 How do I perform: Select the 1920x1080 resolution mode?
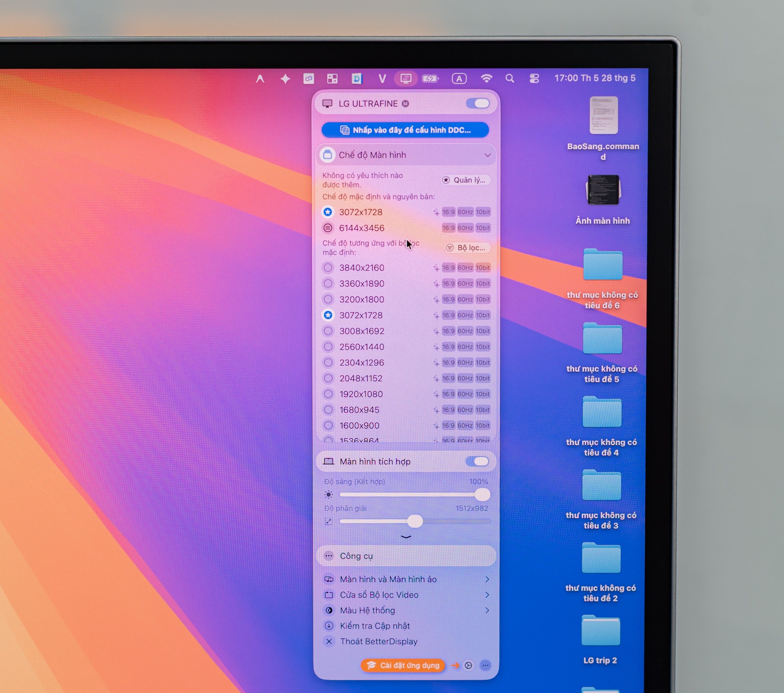click(406, 394)
